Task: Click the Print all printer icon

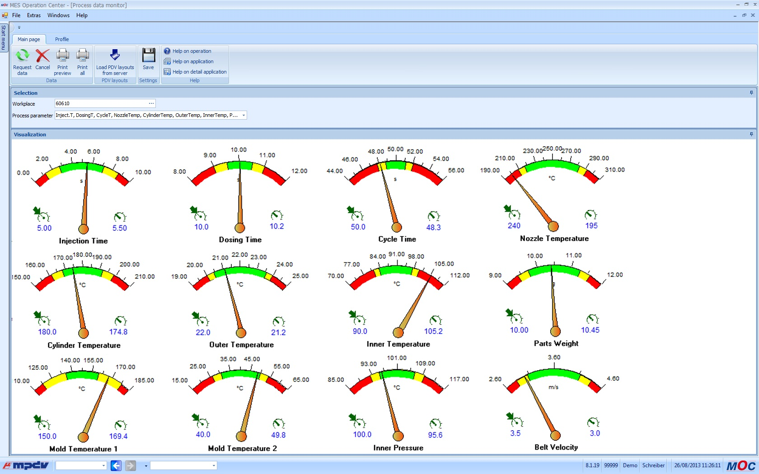Action: click(82, 56)
